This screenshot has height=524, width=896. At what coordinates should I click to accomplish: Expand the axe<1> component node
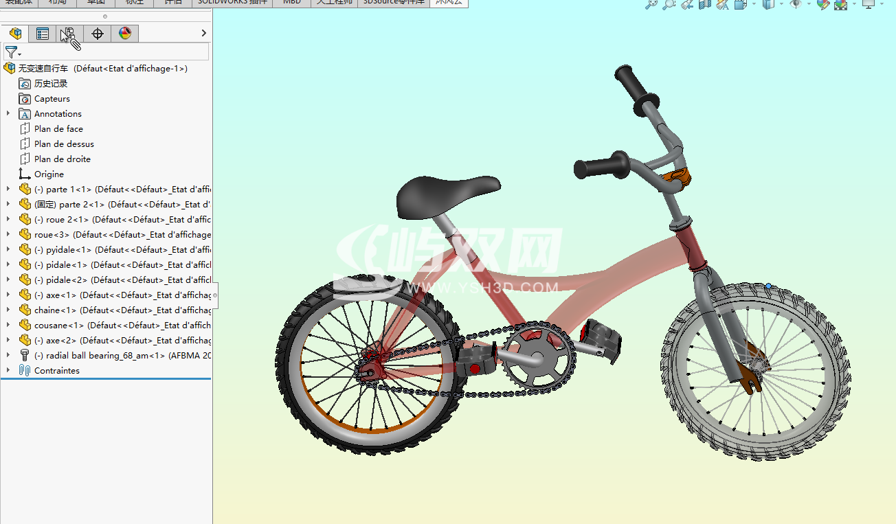[8, 295]
